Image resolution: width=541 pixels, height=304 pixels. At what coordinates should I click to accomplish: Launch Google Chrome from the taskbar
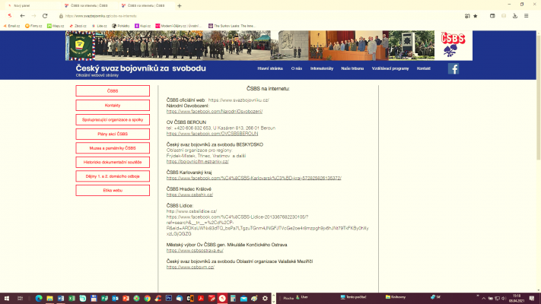pyautogui.click(x=148, y=299)
